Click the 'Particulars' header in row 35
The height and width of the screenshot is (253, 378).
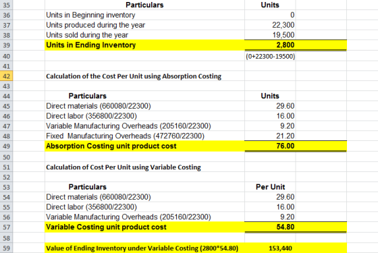pos(144,5)
